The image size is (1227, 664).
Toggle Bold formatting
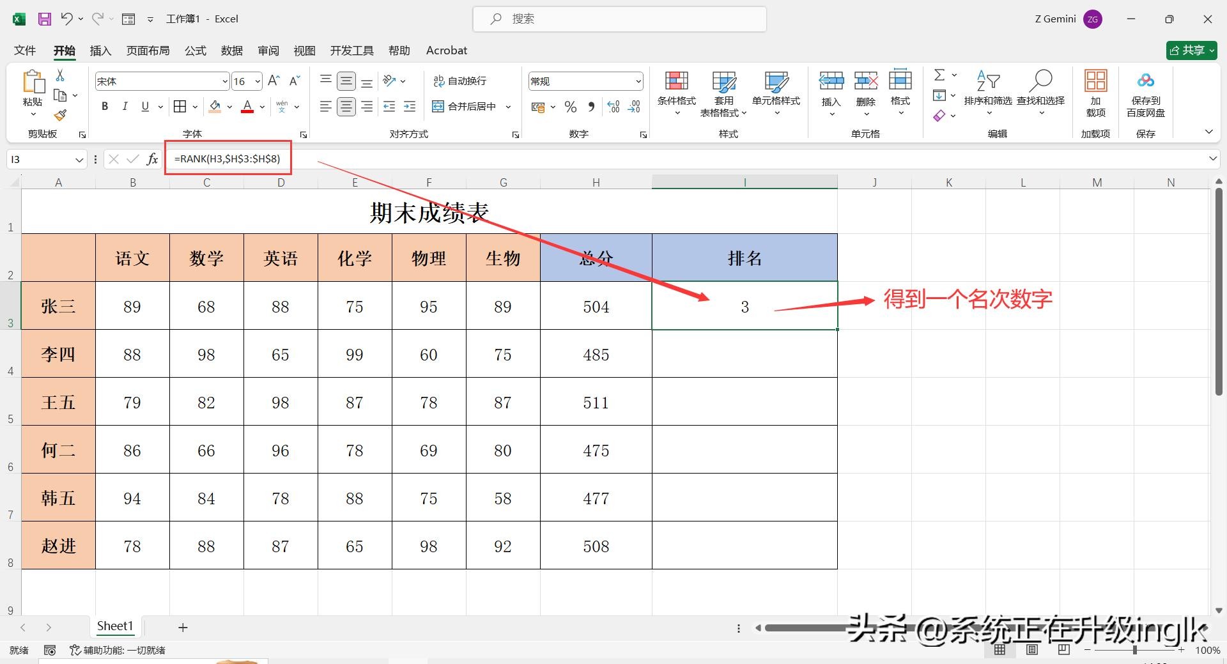point(105,107)
